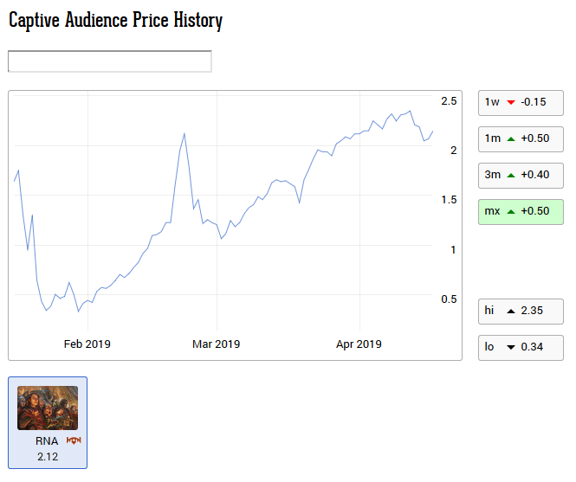This screenshot has width=576, height=482.
Task: Click the RNA 2.12 price label
Action: [48, 456]
